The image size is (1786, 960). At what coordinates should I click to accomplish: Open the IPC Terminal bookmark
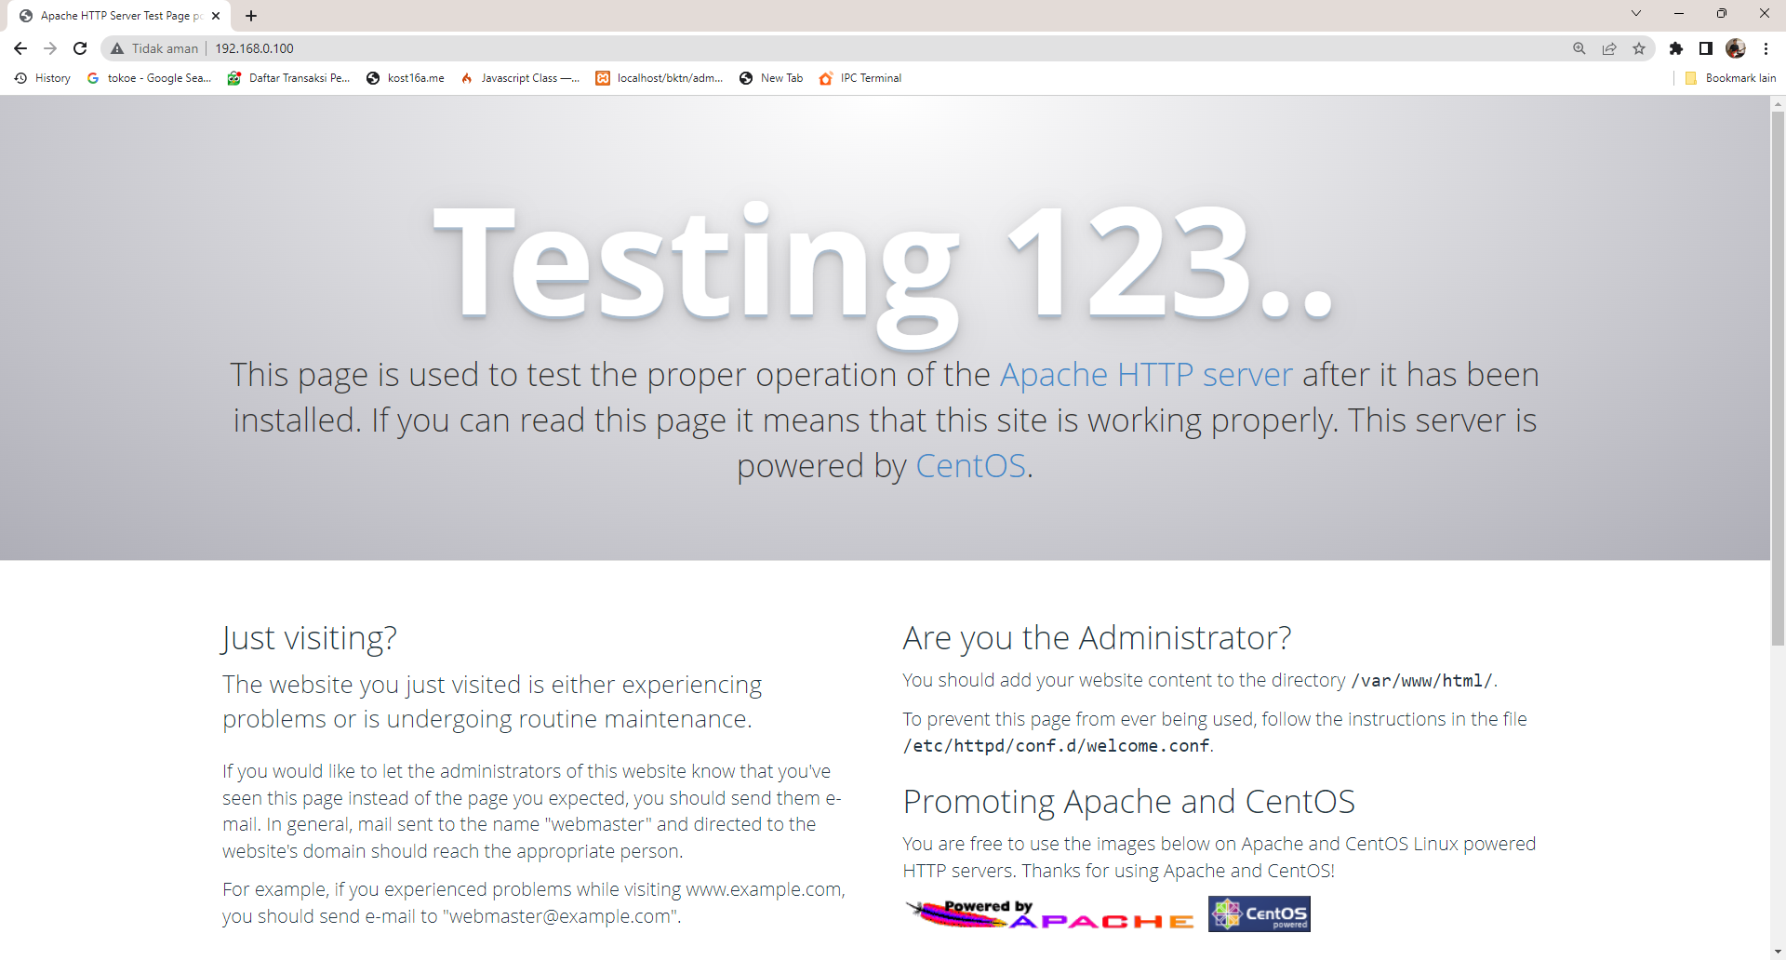(860, 78)
